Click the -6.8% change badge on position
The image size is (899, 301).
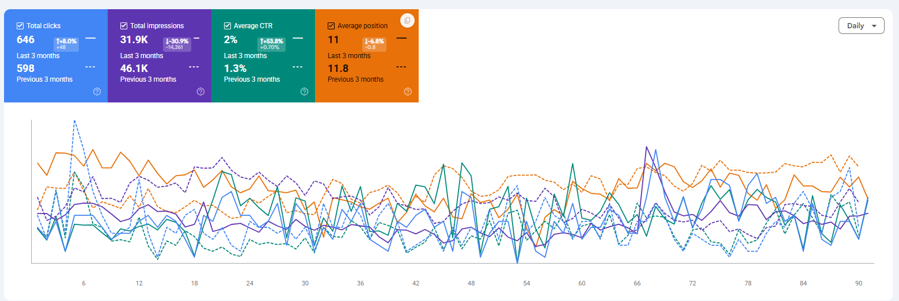pos(374,44)
